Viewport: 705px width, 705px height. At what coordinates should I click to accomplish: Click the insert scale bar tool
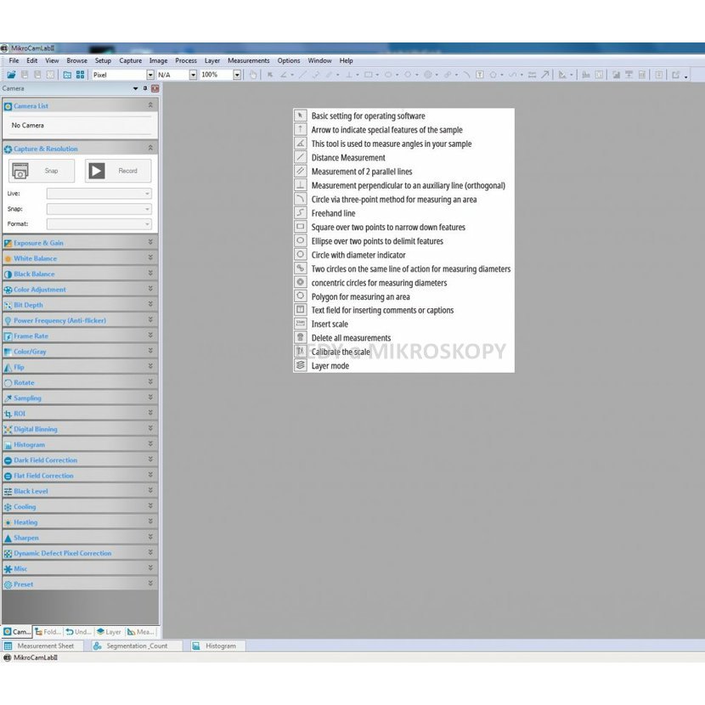click(532, 75)
